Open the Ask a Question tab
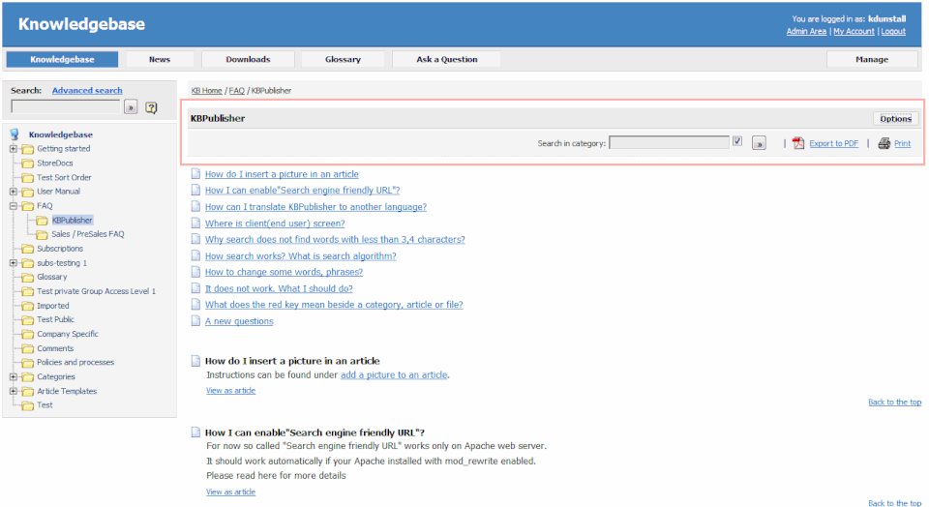 pos(447,59)
